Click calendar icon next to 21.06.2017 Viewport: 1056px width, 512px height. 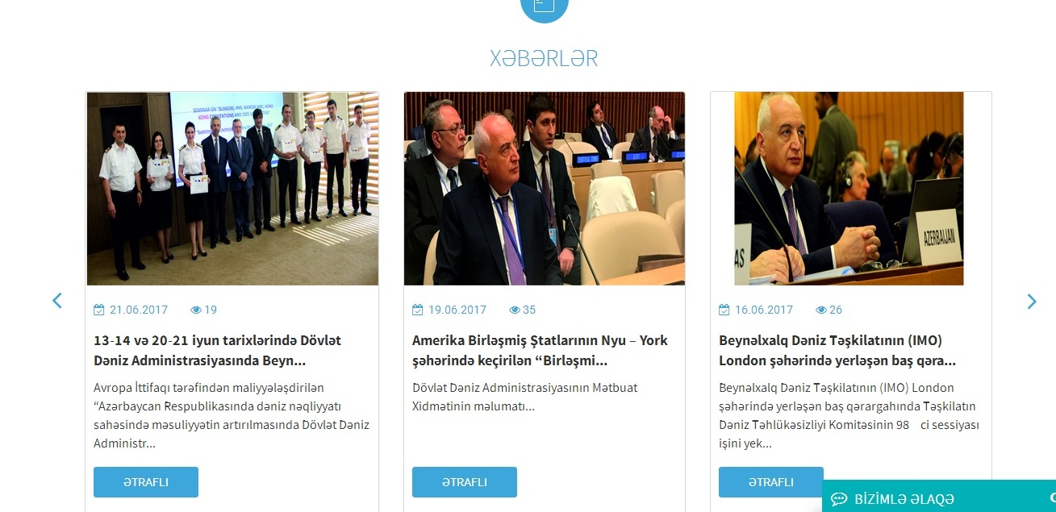[99, 310]
